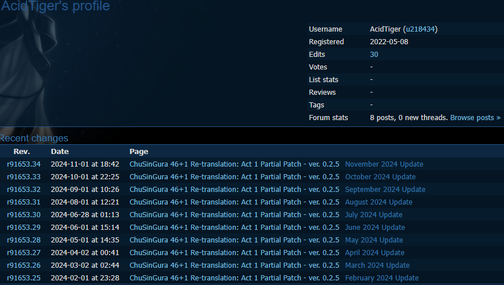Screen dimensions: 504x285
Task: Open revision r91653.31
Action: click(x=24, y=202)
